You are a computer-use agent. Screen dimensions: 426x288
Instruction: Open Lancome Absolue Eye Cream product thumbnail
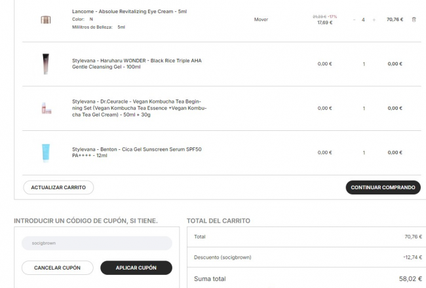(x=46, y=20)
